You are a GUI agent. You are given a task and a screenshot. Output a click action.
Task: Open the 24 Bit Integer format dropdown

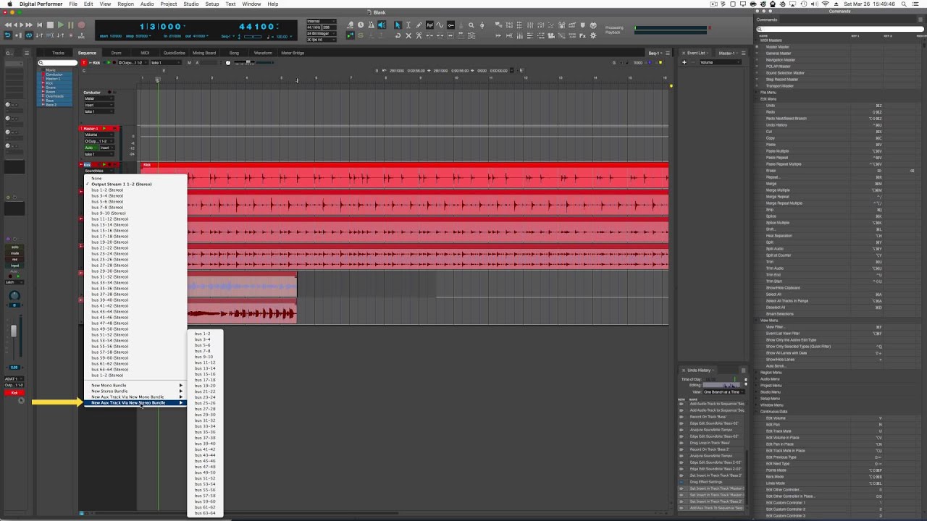[x=322, y=33]
